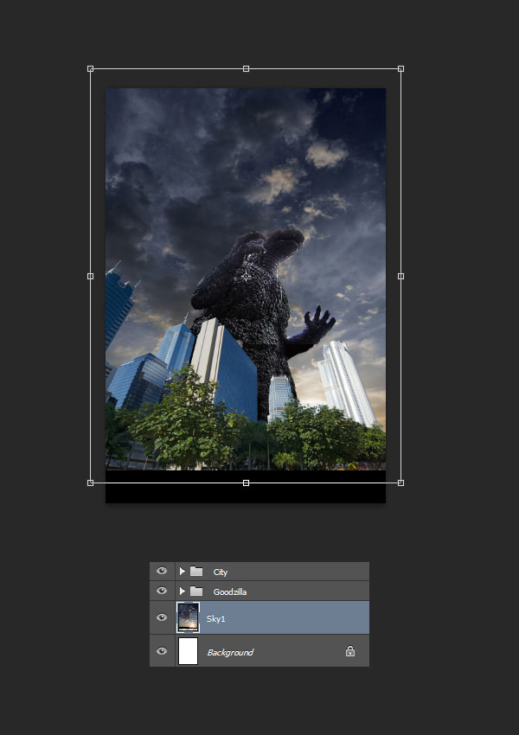Click the bottom-center transform handle

click(x=246, y=483)
